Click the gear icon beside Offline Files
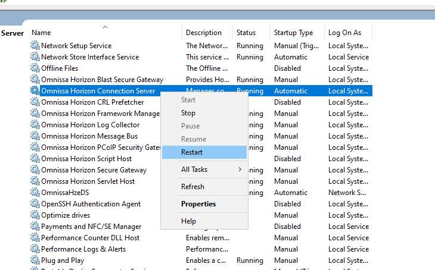This screenshot has width=435, height=270. point(35,68)
